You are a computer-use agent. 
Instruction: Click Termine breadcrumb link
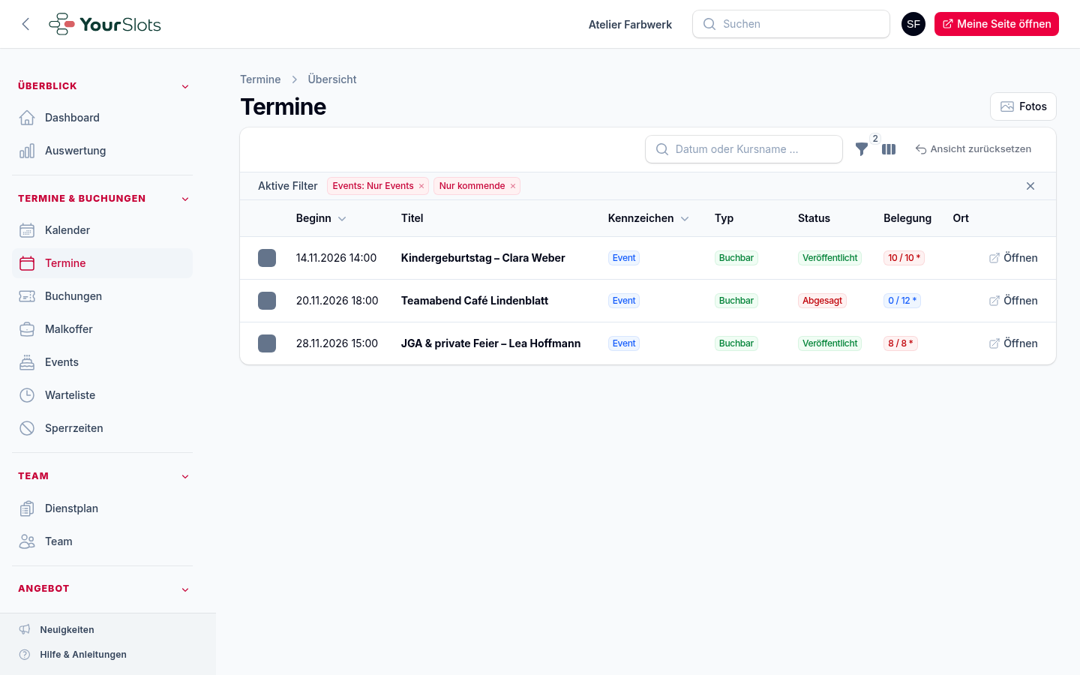(260, 79)
